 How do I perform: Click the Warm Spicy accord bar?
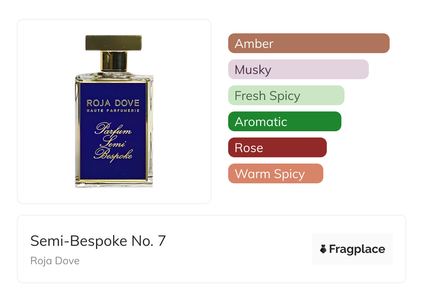[275, 174]
